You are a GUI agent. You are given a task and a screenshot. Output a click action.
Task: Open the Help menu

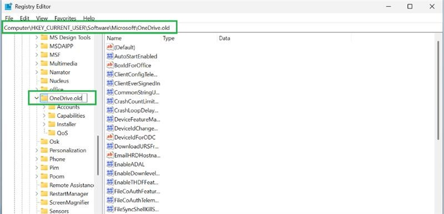click(89, 18)
